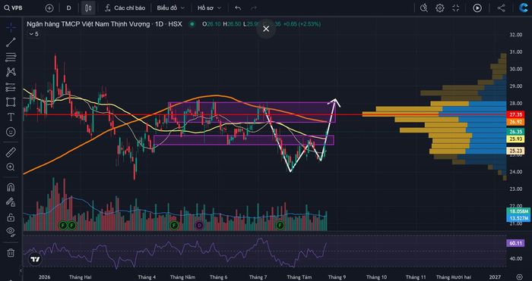This screenshot has height=281, width=532.
Task: Toggle stay in drawing mode
Action: click(x=11, y=202)
